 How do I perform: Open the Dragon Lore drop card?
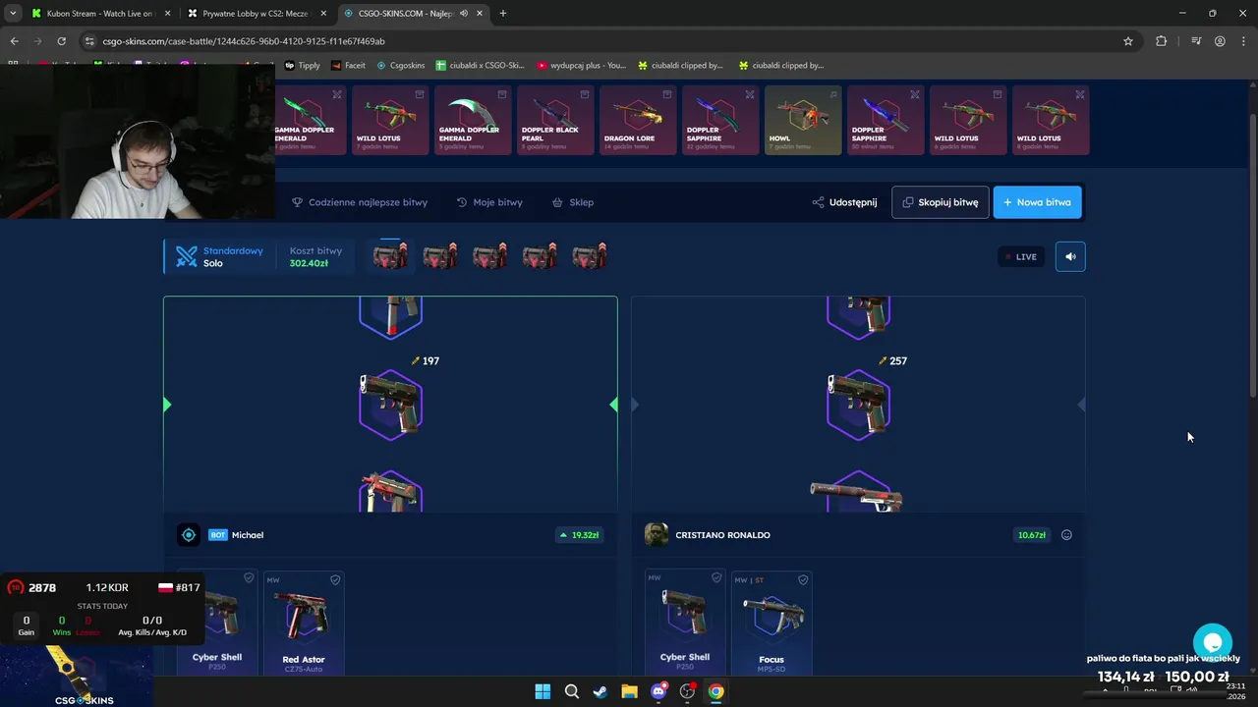[x=638, y=120]
